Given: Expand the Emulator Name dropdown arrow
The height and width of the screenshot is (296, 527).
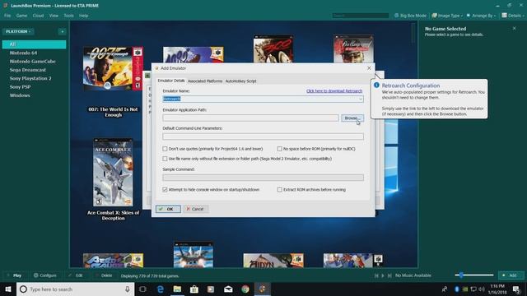Looking at the screenshot, I should [x=361, y=99].
